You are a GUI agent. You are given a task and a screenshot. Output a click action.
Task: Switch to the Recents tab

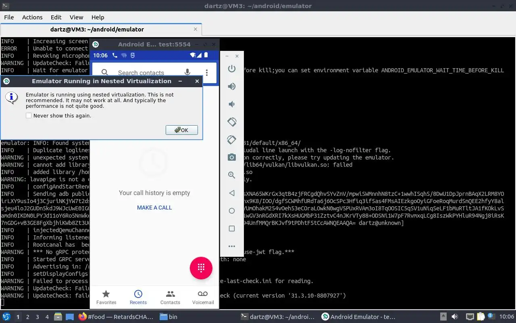138,298
